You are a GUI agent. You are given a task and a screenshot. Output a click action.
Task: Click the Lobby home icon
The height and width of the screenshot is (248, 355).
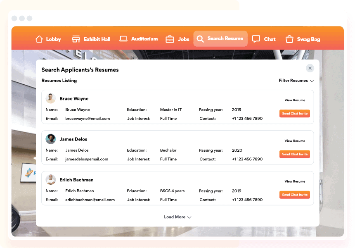click(x=38, y=39)
